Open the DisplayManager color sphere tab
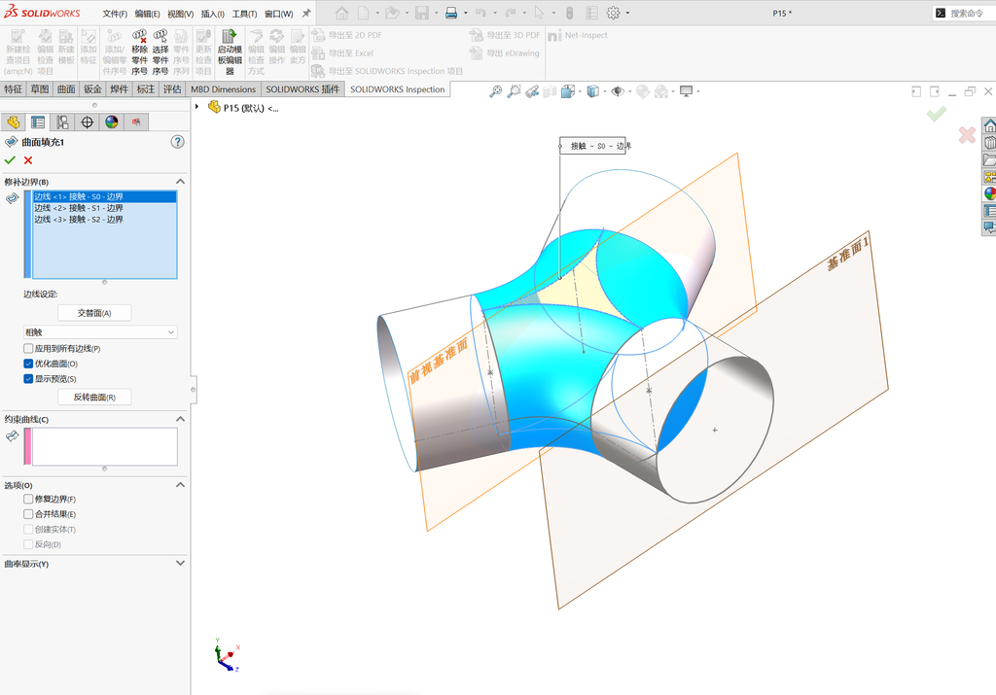The width and height of the screenshot is (996, 695). 112,122
